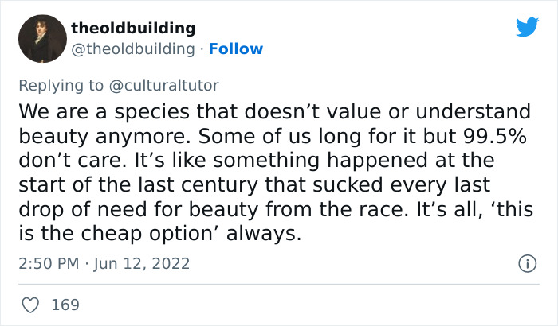Click the 169 likes count
Viewport: 558px width, 326px height.
click(65, 304)
